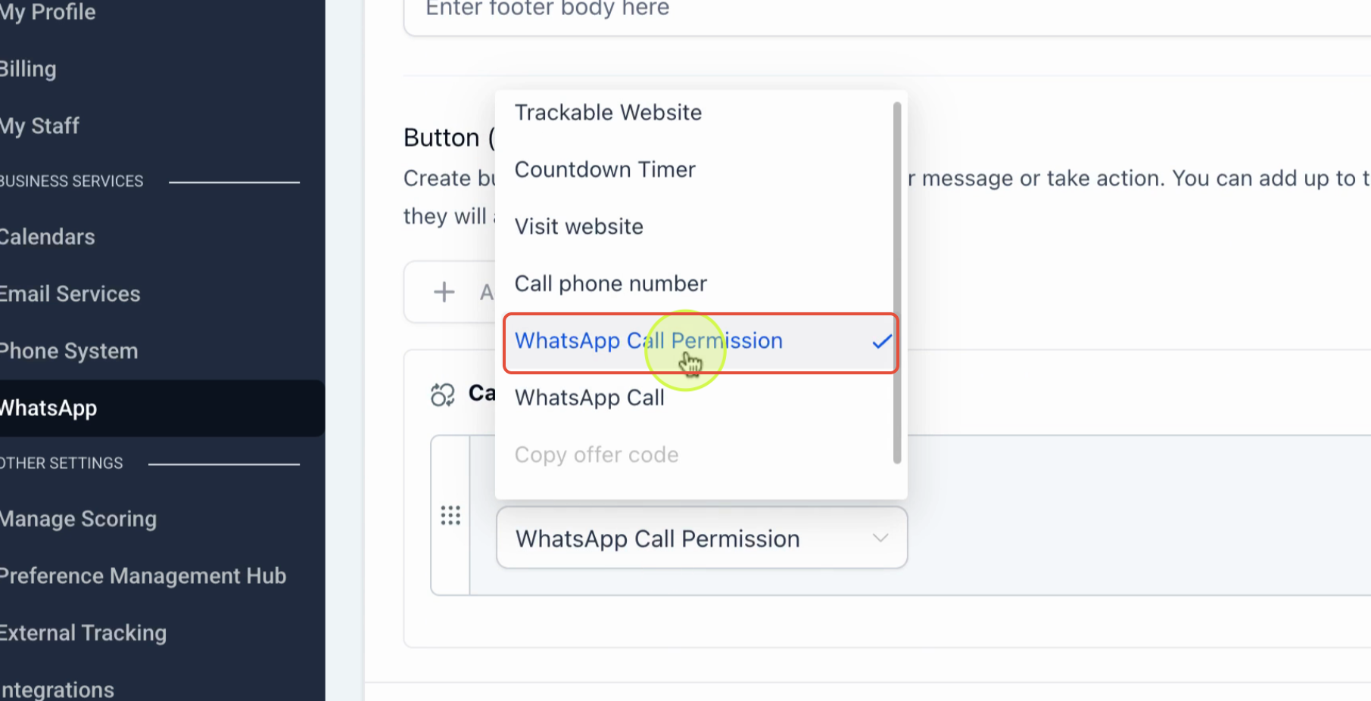Click the call permission icon beside Ca

tap(443, 395)
